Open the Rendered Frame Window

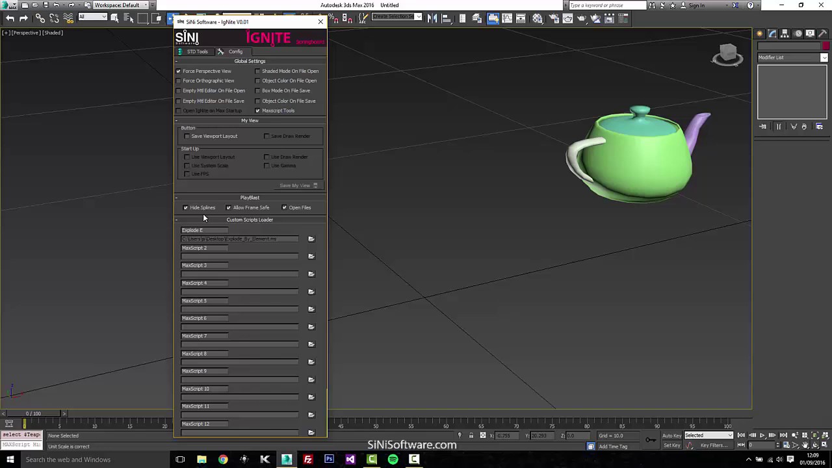567,18
